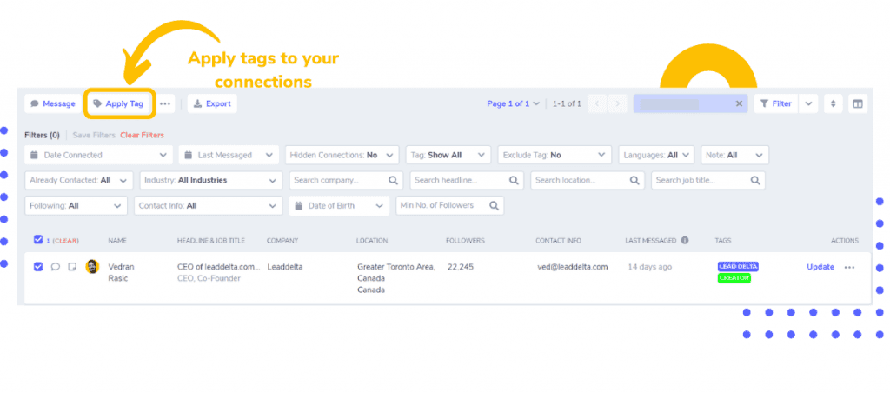
Task: Click the Search job title field
Action: click(707, 181)
